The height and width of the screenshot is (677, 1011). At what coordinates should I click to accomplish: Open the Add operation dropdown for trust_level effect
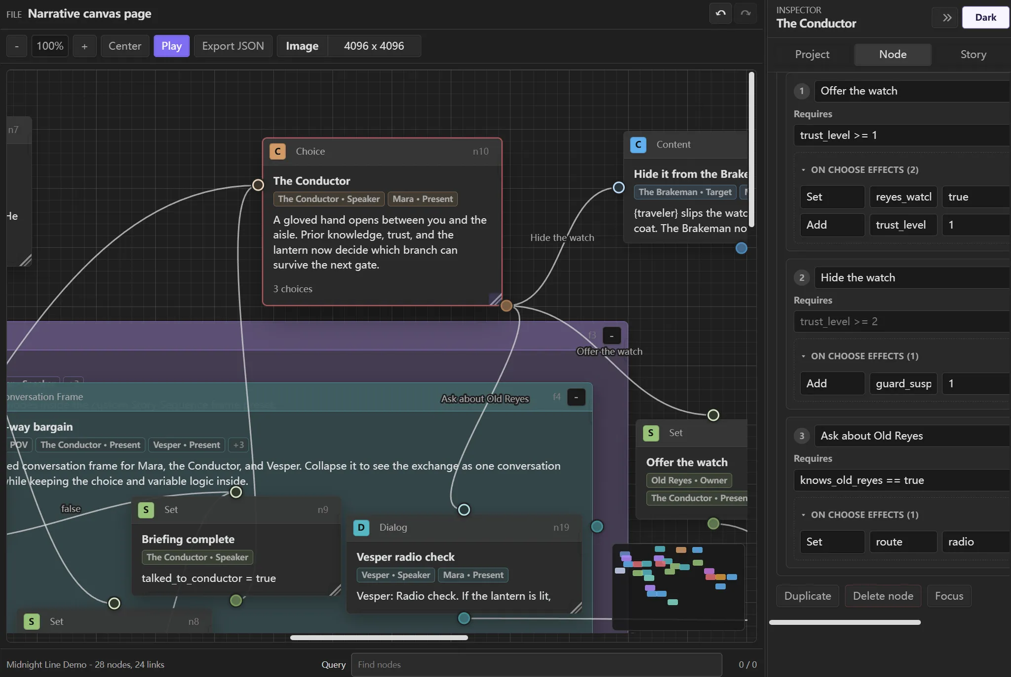[x=832, y=225]
